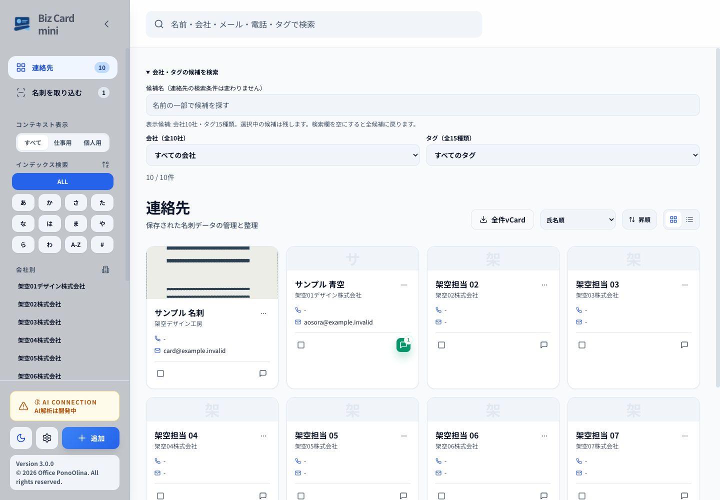Click the company list building icon

click(x=105, y=269)
